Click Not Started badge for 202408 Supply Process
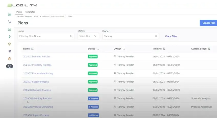 [94, 115]
